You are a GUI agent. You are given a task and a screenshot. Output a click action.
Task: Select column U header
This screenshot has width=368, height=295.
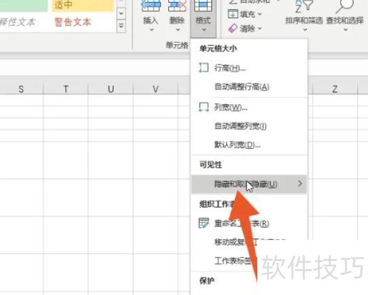111,89
